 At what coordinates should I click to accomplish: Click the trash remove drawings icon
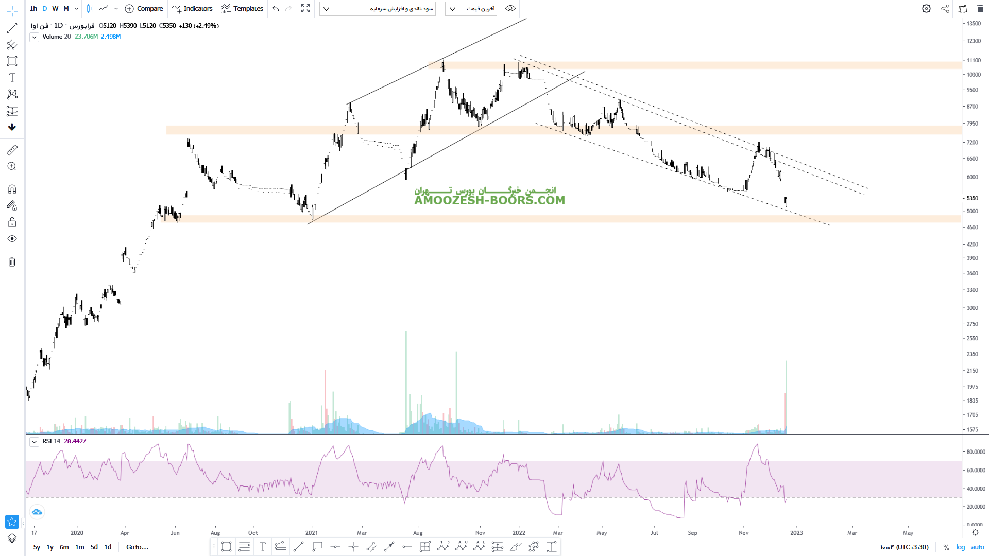[12, 262]
